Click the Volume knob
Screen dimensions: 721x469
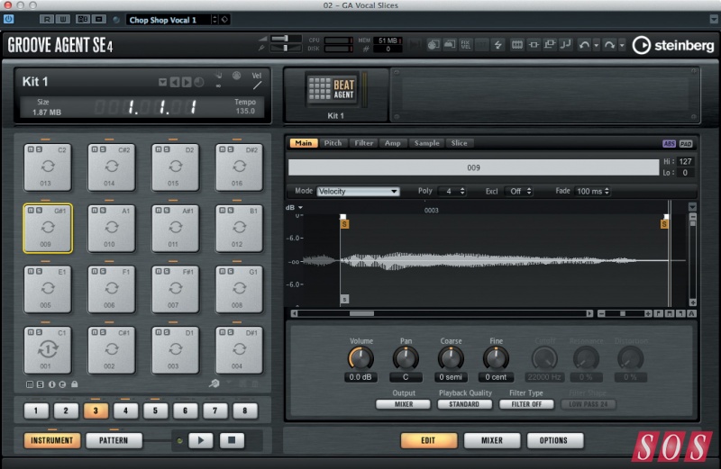tap(361, 359)
